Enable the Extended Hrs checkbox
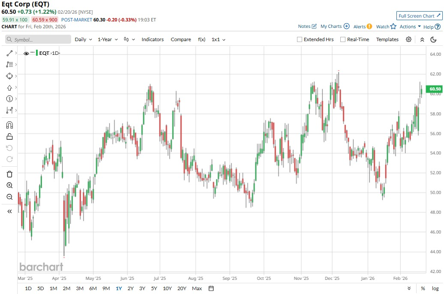The width and height of the screenshot is (444, 294). [299, 39]
